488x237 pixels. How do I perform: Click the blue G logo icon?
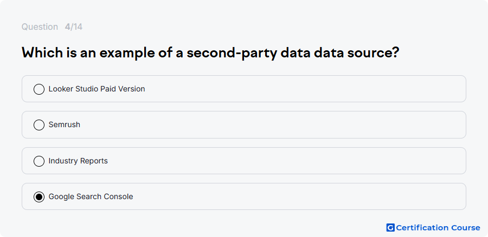pyautogui.click(x=390, y=228)
